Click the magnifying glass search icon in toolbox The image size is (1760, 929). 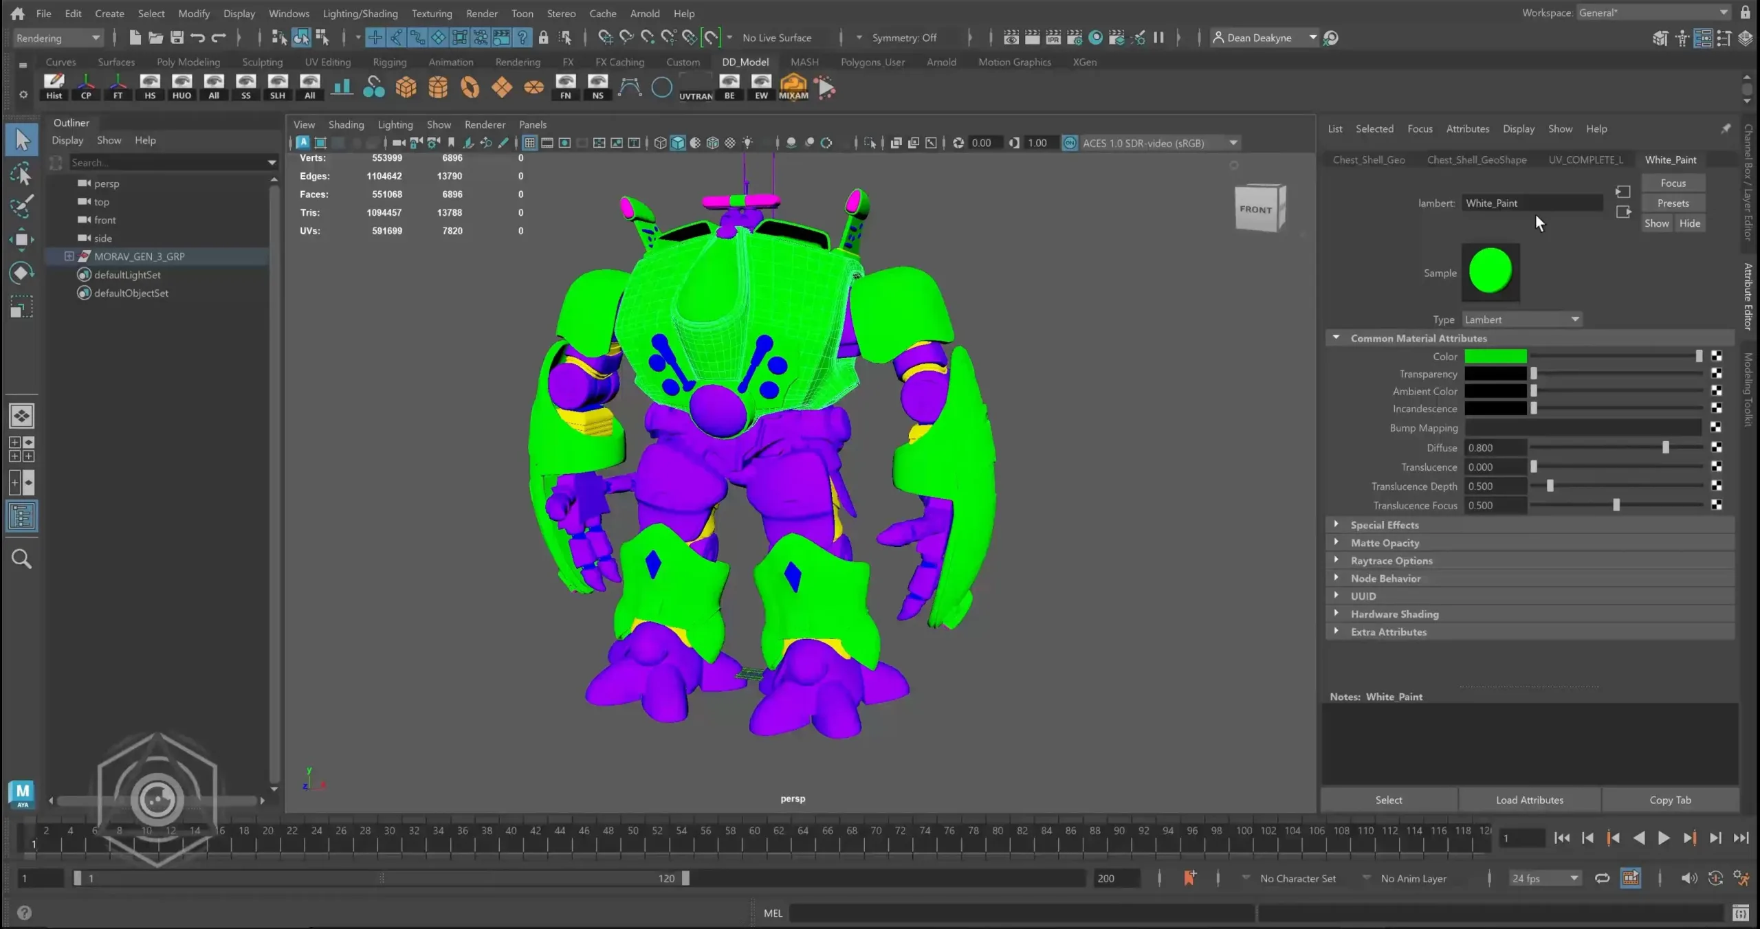pyautogui.click(x=21, y=559)
